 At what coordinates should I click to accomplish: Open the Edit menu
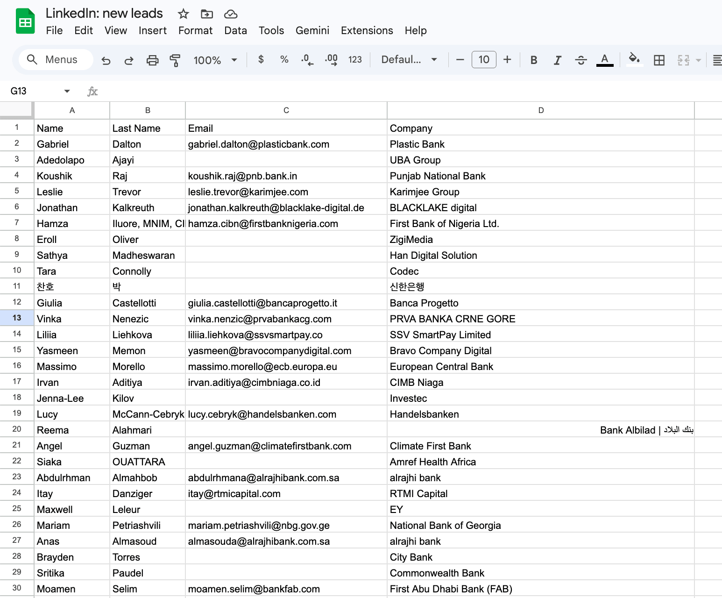[84, 30]
